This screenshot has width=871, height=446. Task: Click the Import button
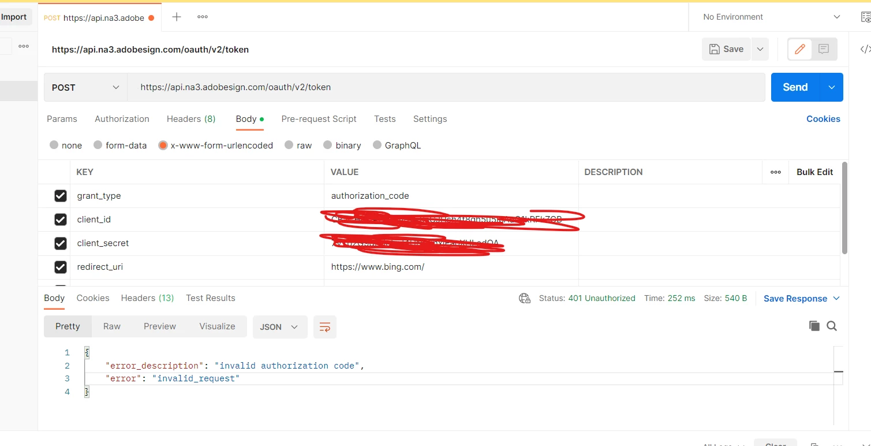click(14, 17)
